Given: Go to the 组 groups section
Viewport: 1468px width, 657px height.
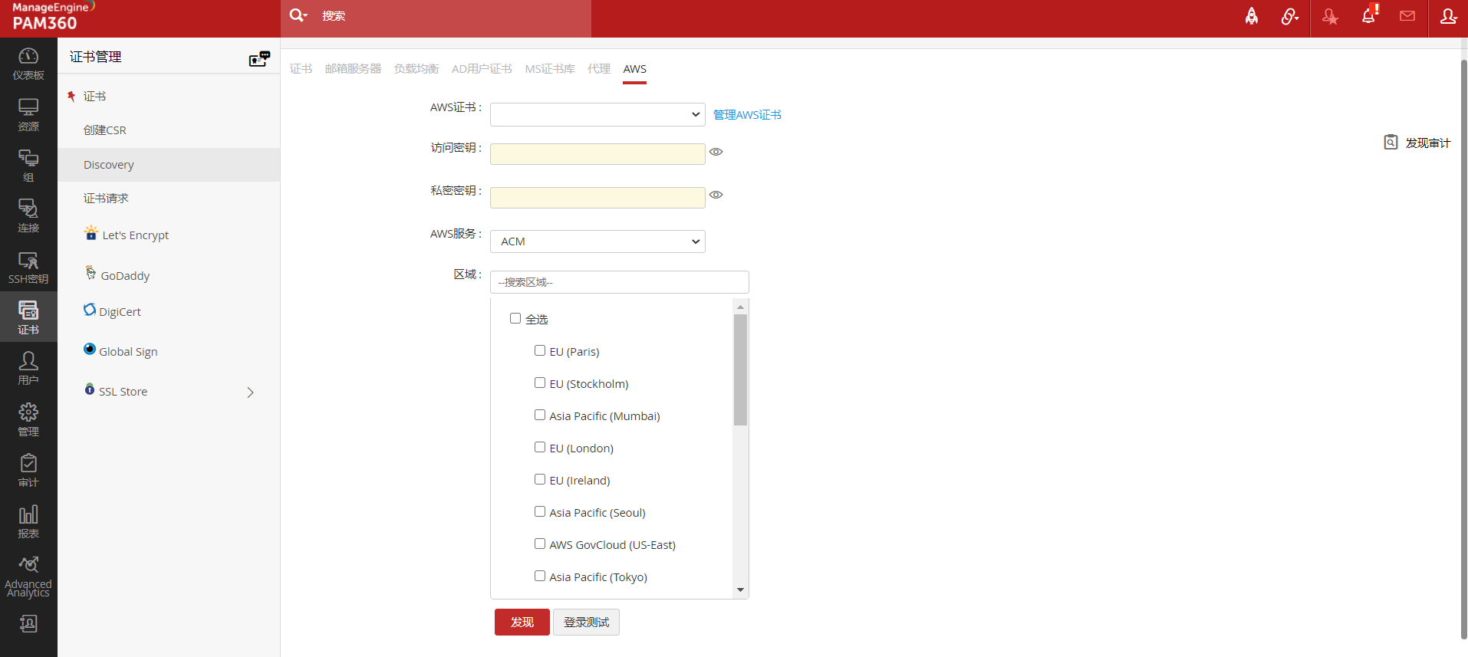Looking at the screenshot, I should pyautogui.click(x=28, y=166).
